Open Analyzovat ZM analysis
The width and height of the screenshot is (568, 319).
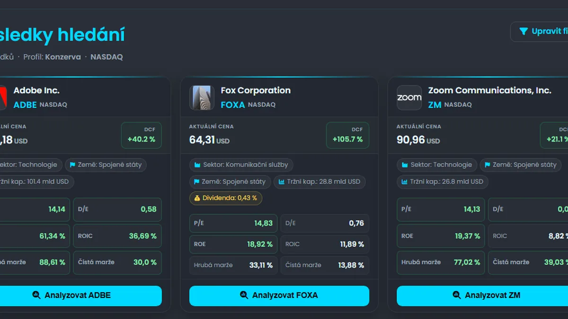482,295
